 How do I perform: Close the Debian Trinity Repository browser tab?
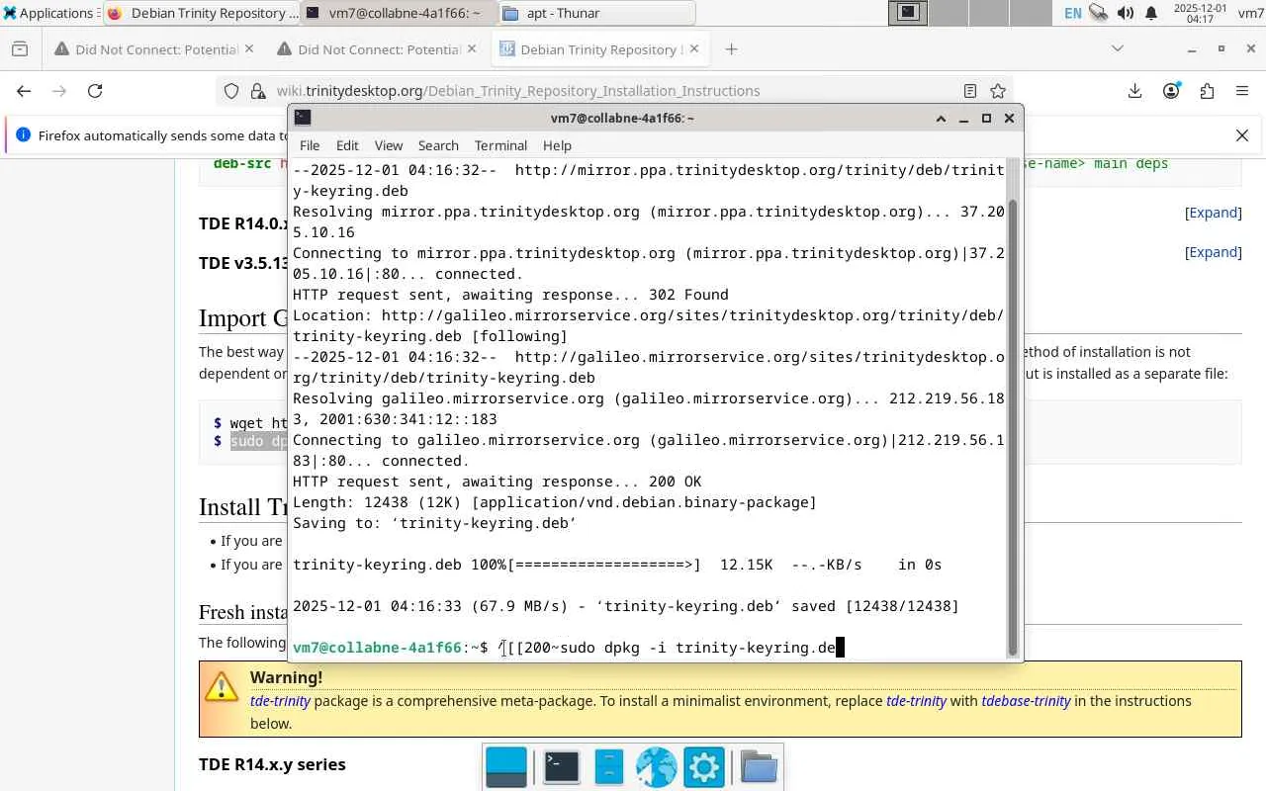pos(693,49)
